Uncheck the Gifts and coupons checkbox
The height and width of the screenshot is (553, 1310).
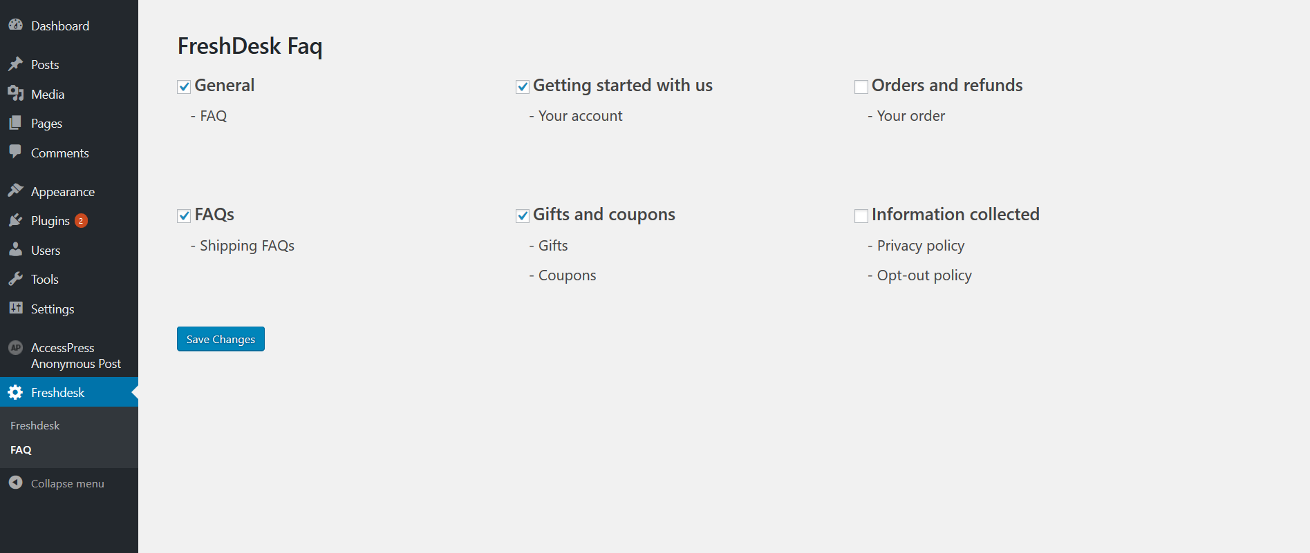pyautogui.click(x=523, y=216)
